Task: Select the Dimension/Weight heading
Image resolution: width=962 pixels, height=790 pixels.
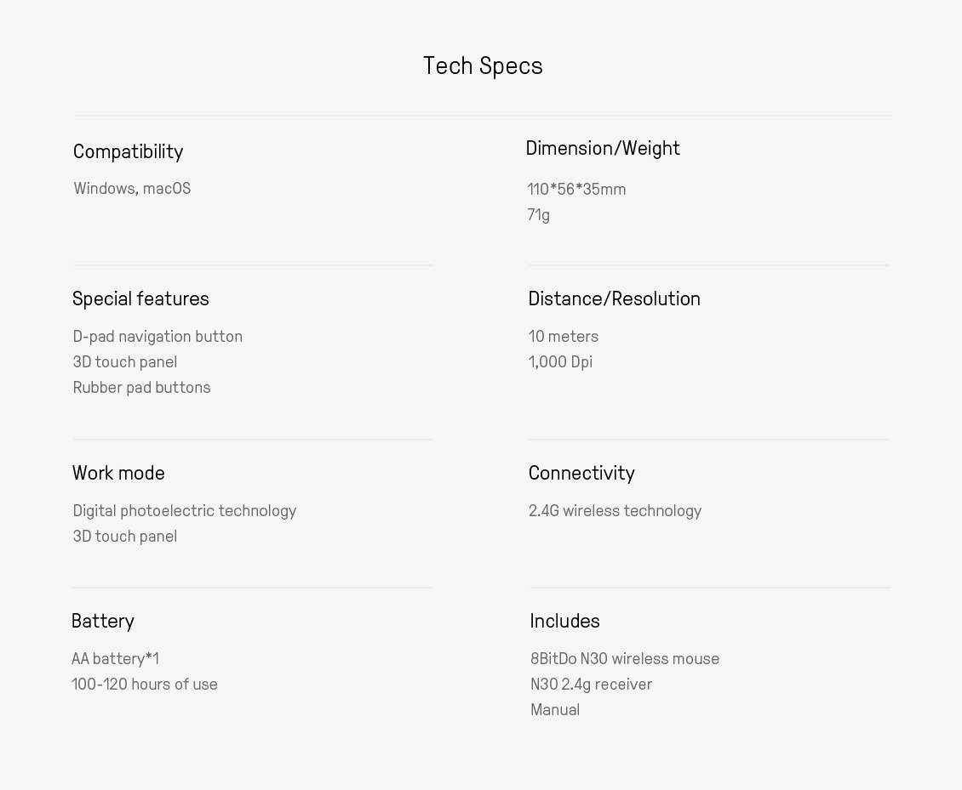Action: pos(603,149)
